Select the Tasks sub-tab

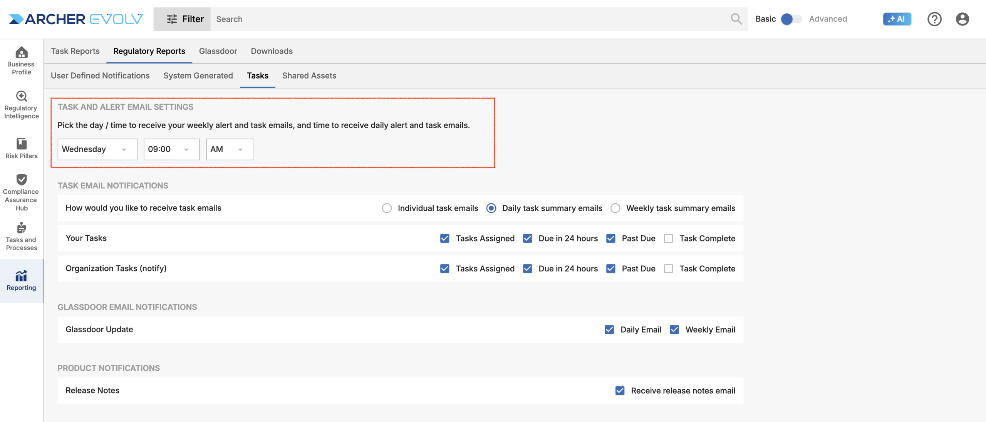click(x=257, y=76)
